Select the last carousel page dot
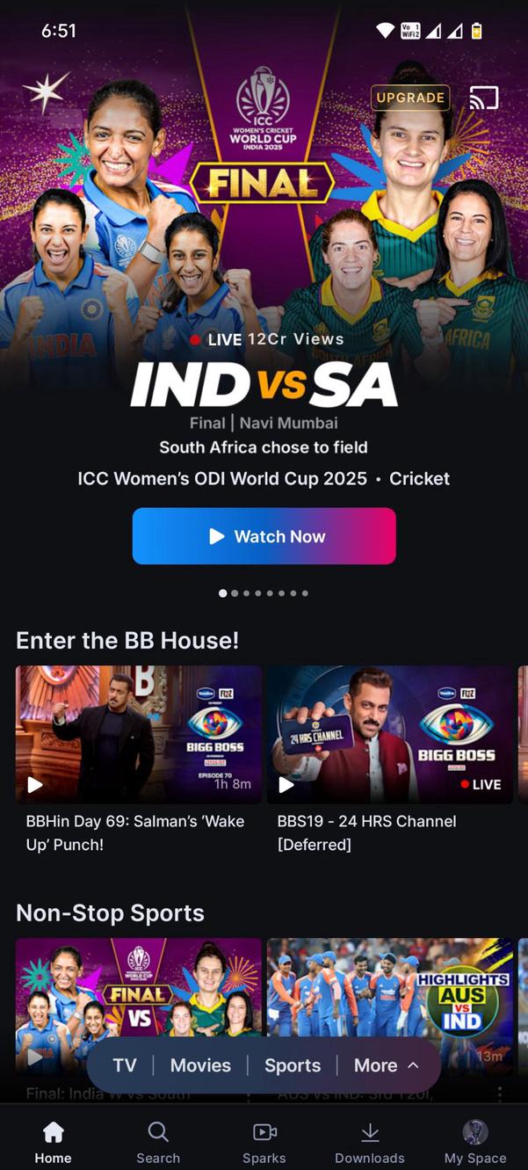Image resolution: width=528 pixels, height=1170 pixels. point(305,593)
